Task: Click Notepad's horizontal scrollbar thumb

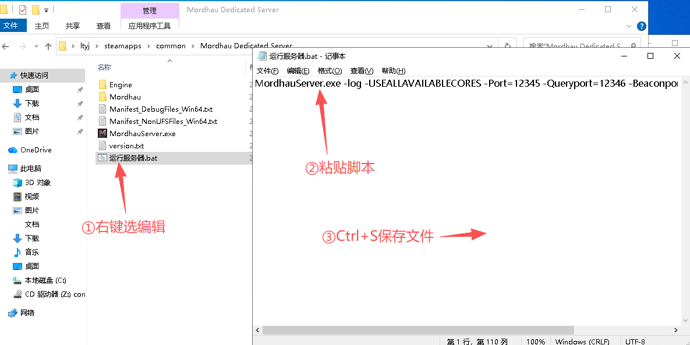Action: pos(418,330)
